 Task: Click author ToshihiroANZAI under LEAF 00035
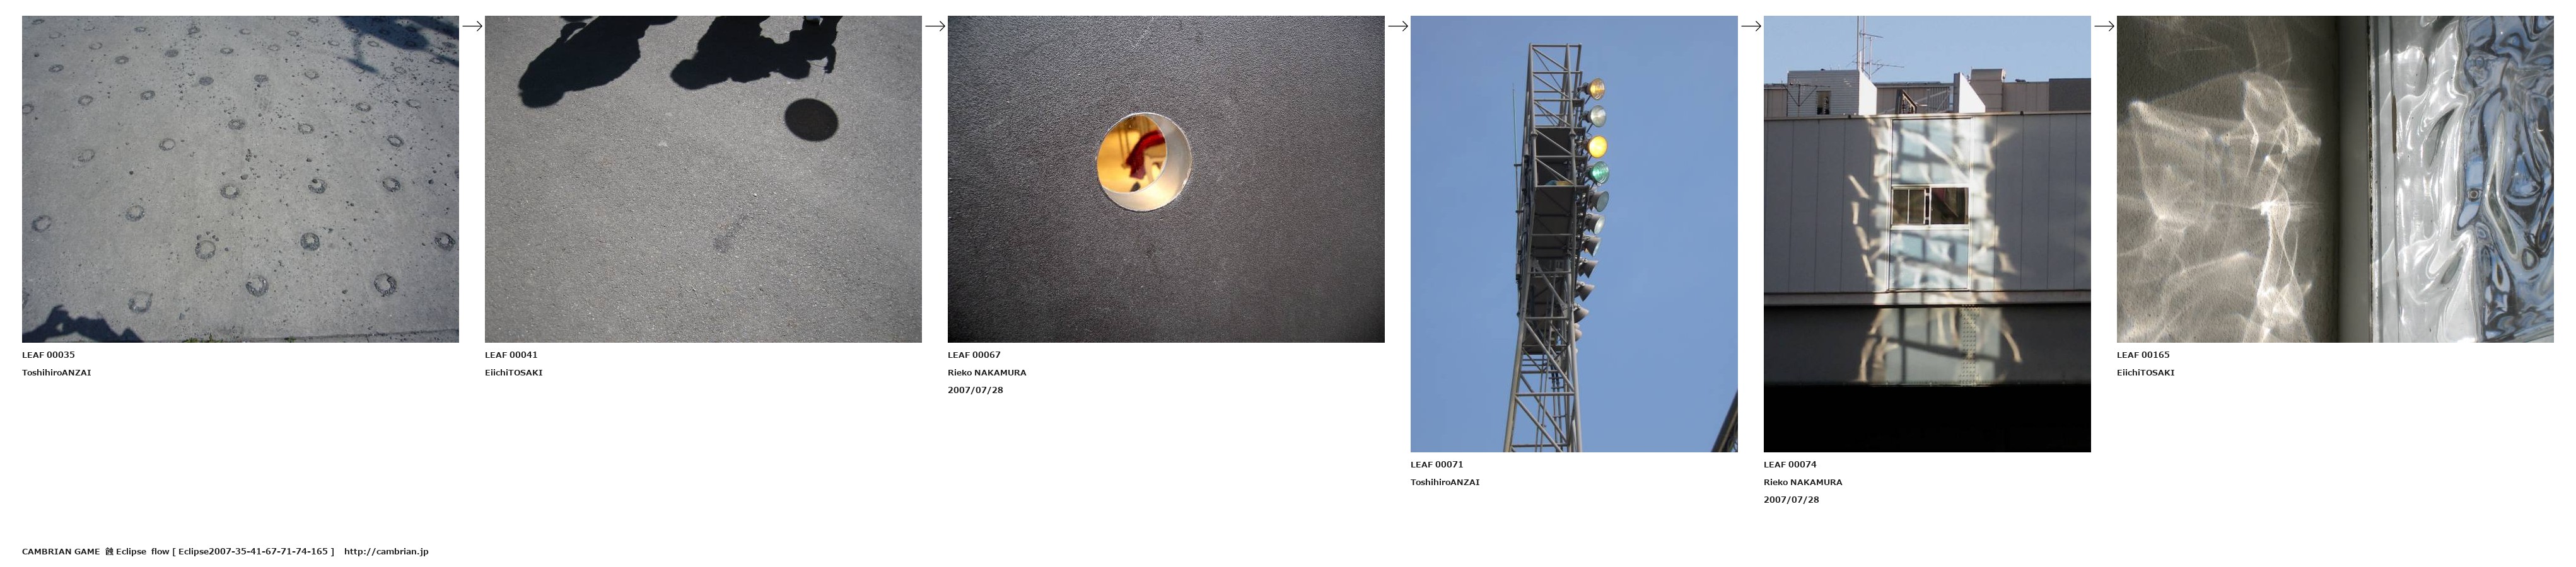pos(56,372)
